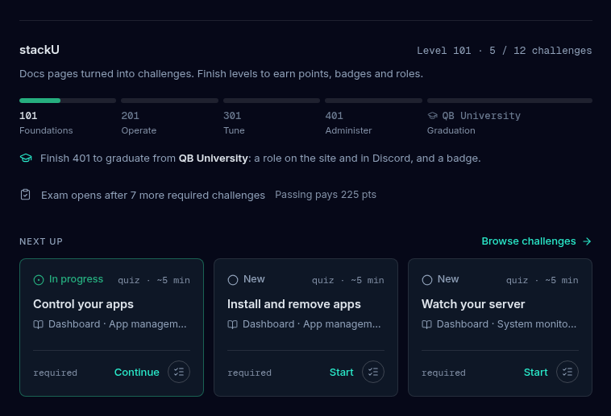Click the Docs pages turned into challenges description
Screen dimensions: 611x416
[x=222, y=73]
